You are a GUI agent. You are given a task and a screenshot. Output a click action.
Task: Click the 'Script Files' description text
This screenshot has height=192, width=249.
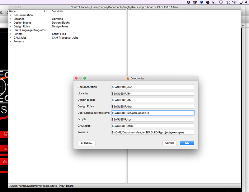(x=59, y=34)
